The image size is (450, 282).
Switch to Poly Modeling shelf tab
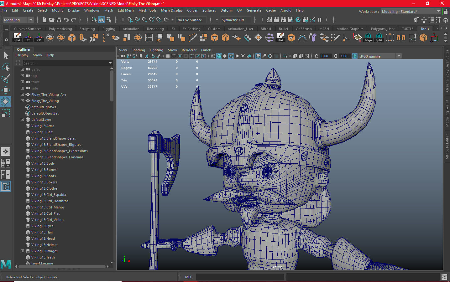pos(60,29)
